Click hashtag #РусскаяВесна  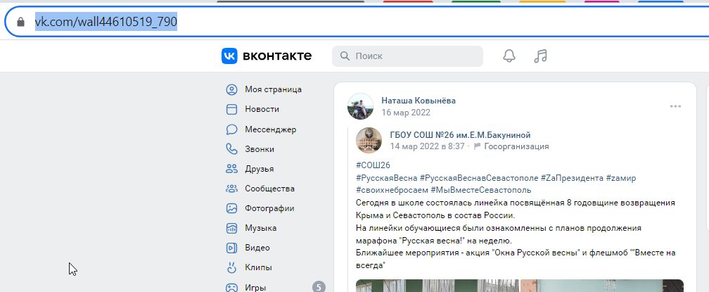[387, 178]
